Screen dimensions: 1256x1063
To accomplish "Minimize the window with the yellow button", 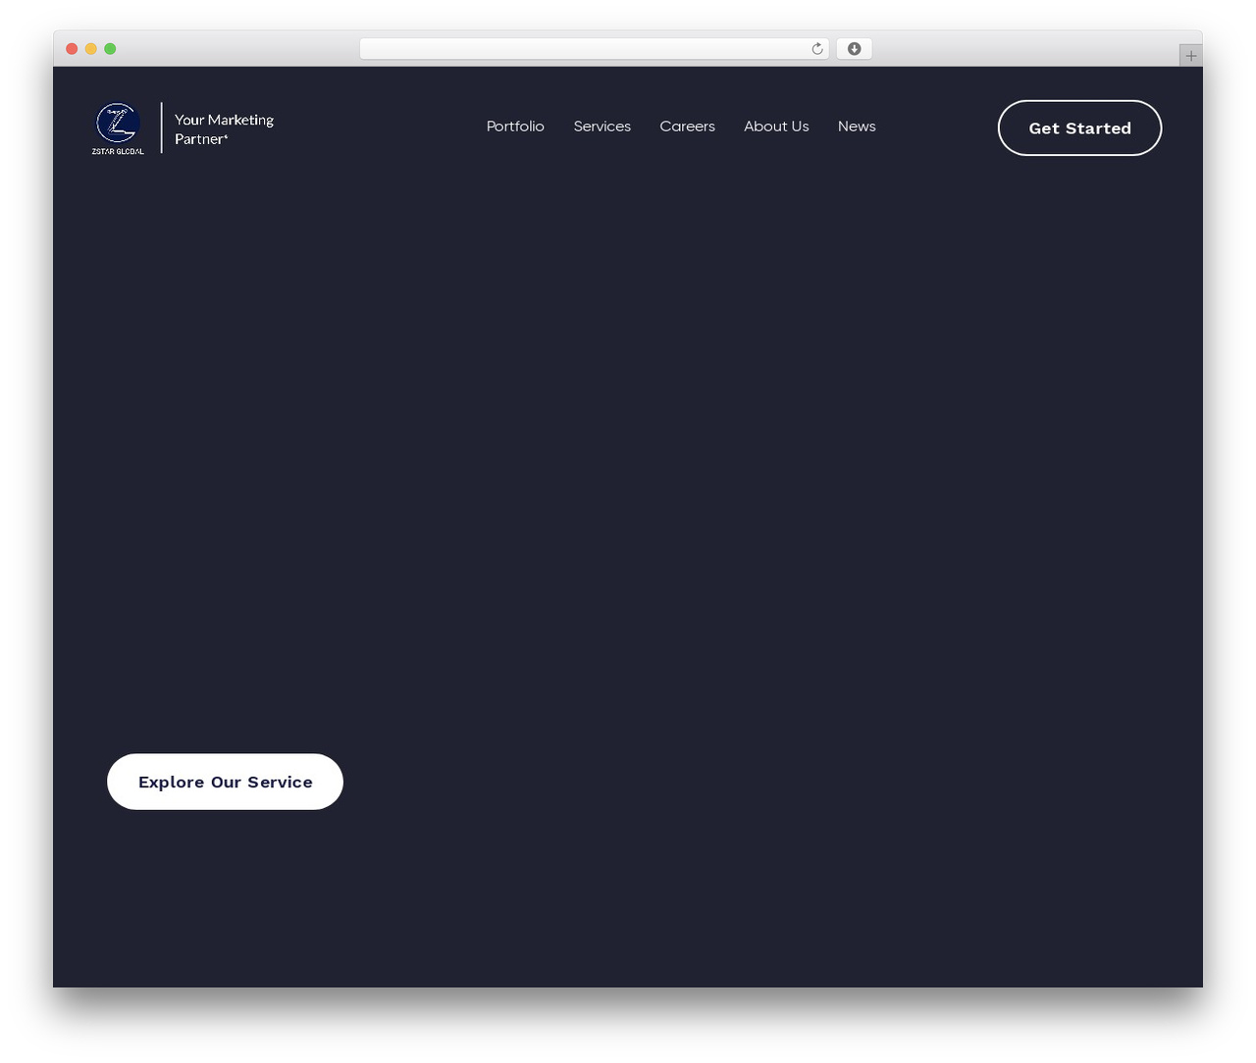I will 90,49.
